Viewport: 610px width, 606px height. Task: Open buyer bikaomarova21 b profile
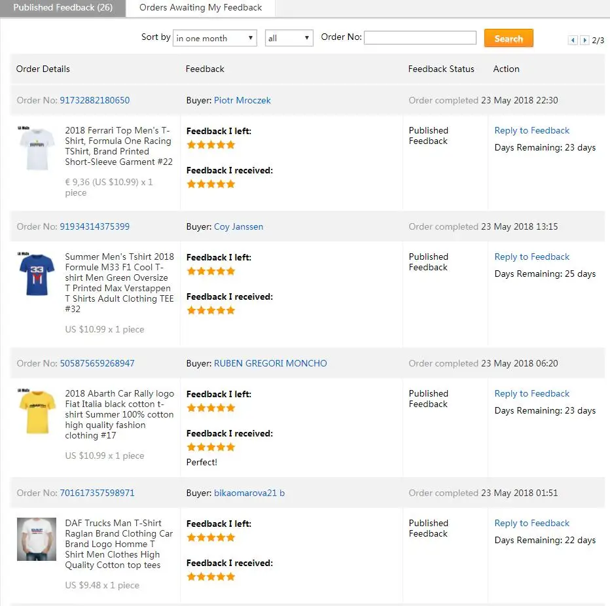[249, 493]
